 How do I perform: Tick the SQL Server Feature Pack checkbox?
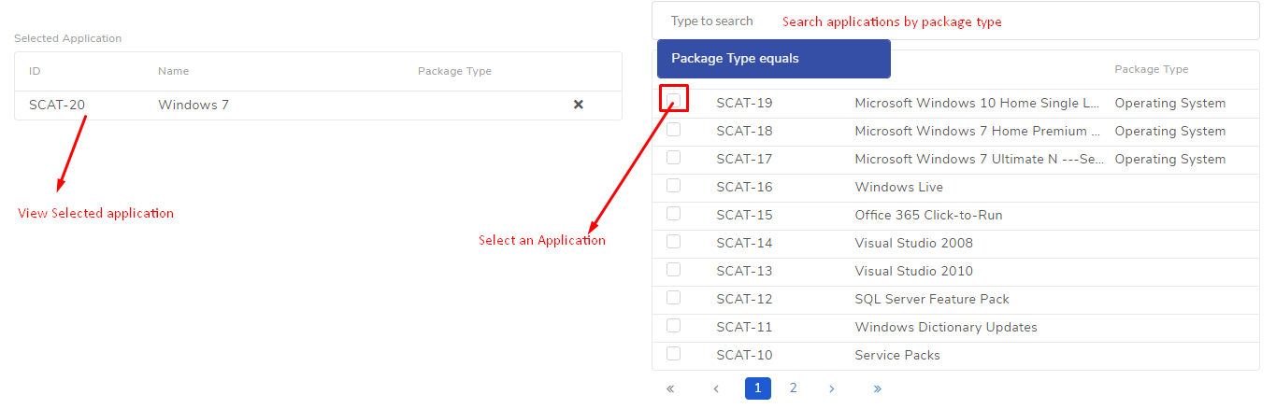(673, 298)
